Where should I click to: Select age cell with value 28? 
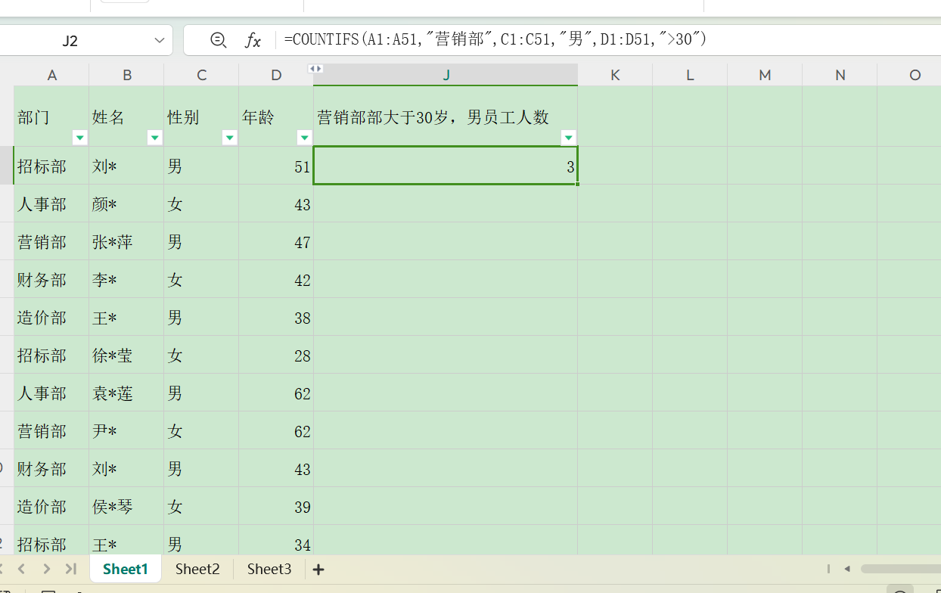(x=276, y=355)
